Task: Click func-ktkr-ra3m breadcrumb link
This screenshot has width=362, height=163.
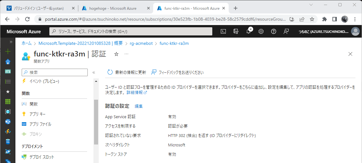Action: click(174, 43)
